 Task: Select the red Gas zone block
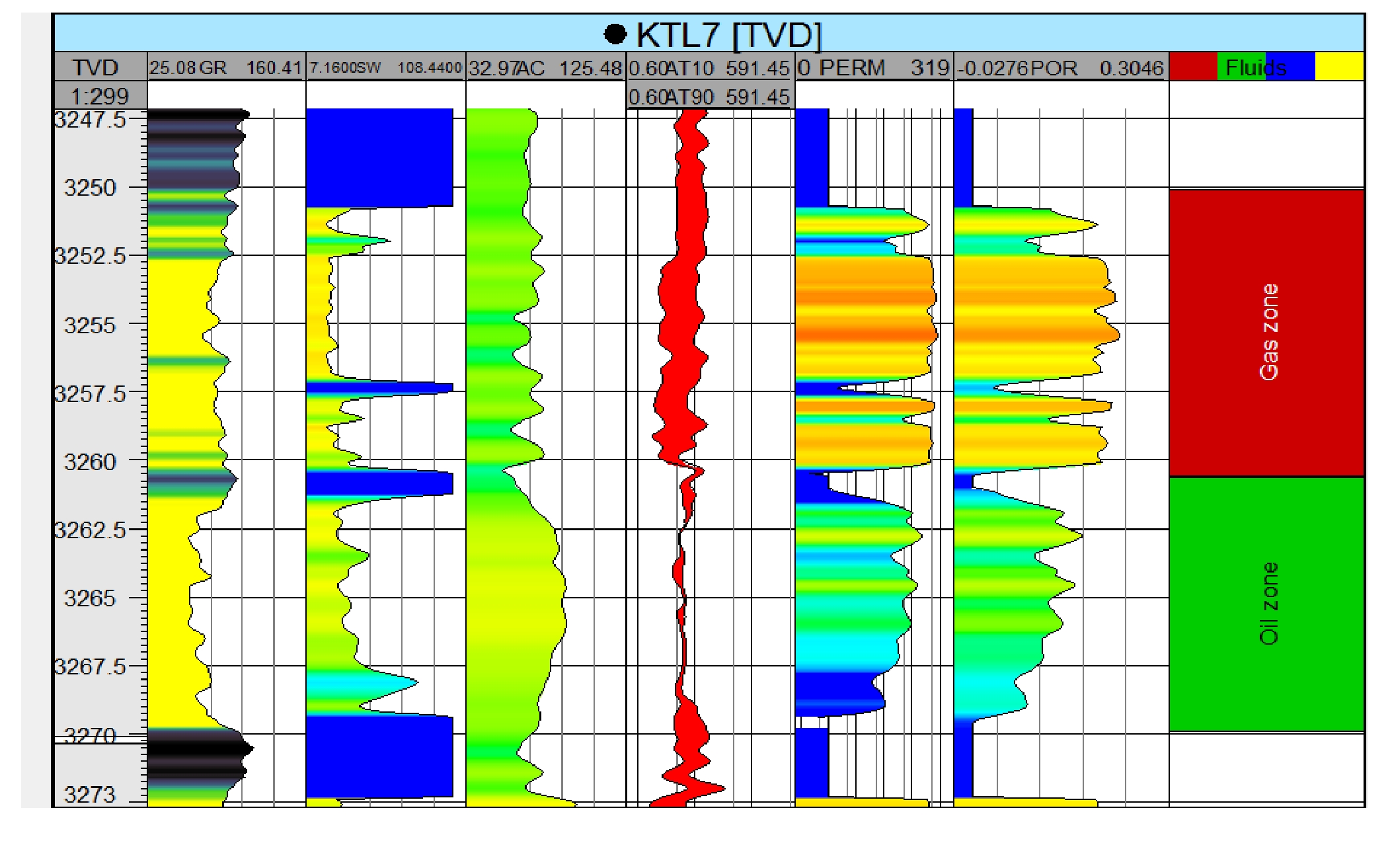(x=1266, y=333)
